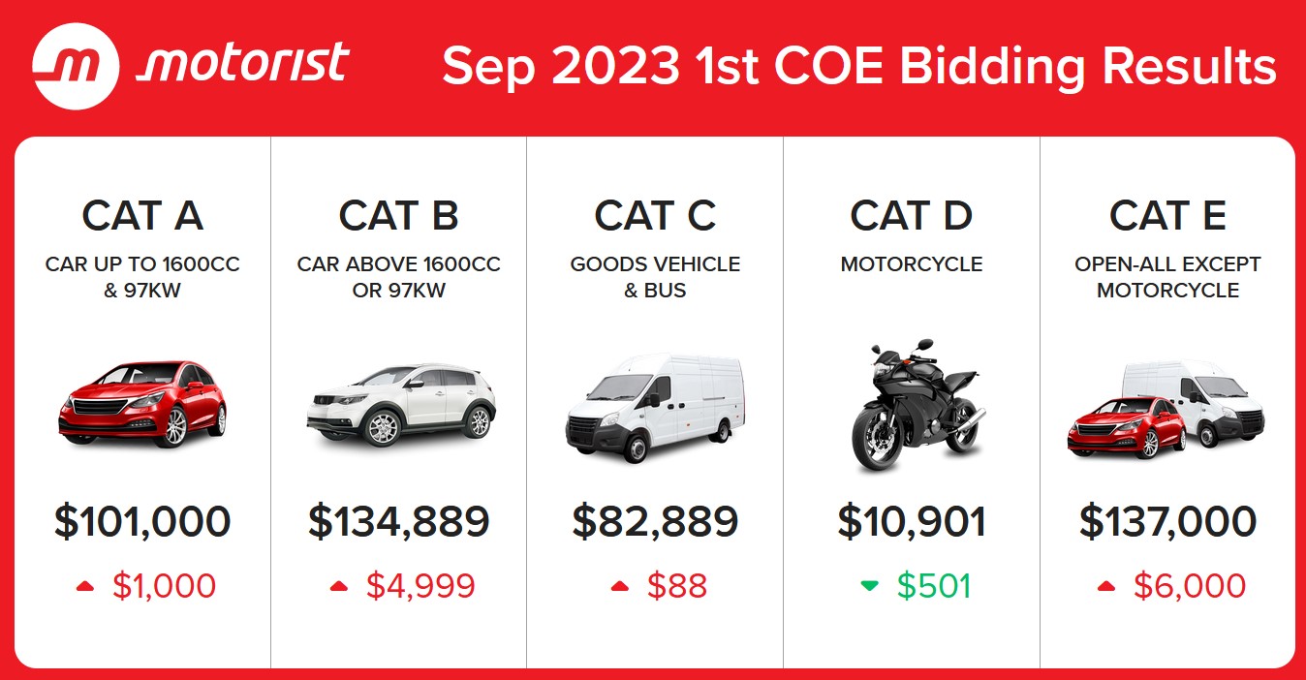
Task: Select the CAT A heading
Action: coord(142,215)
